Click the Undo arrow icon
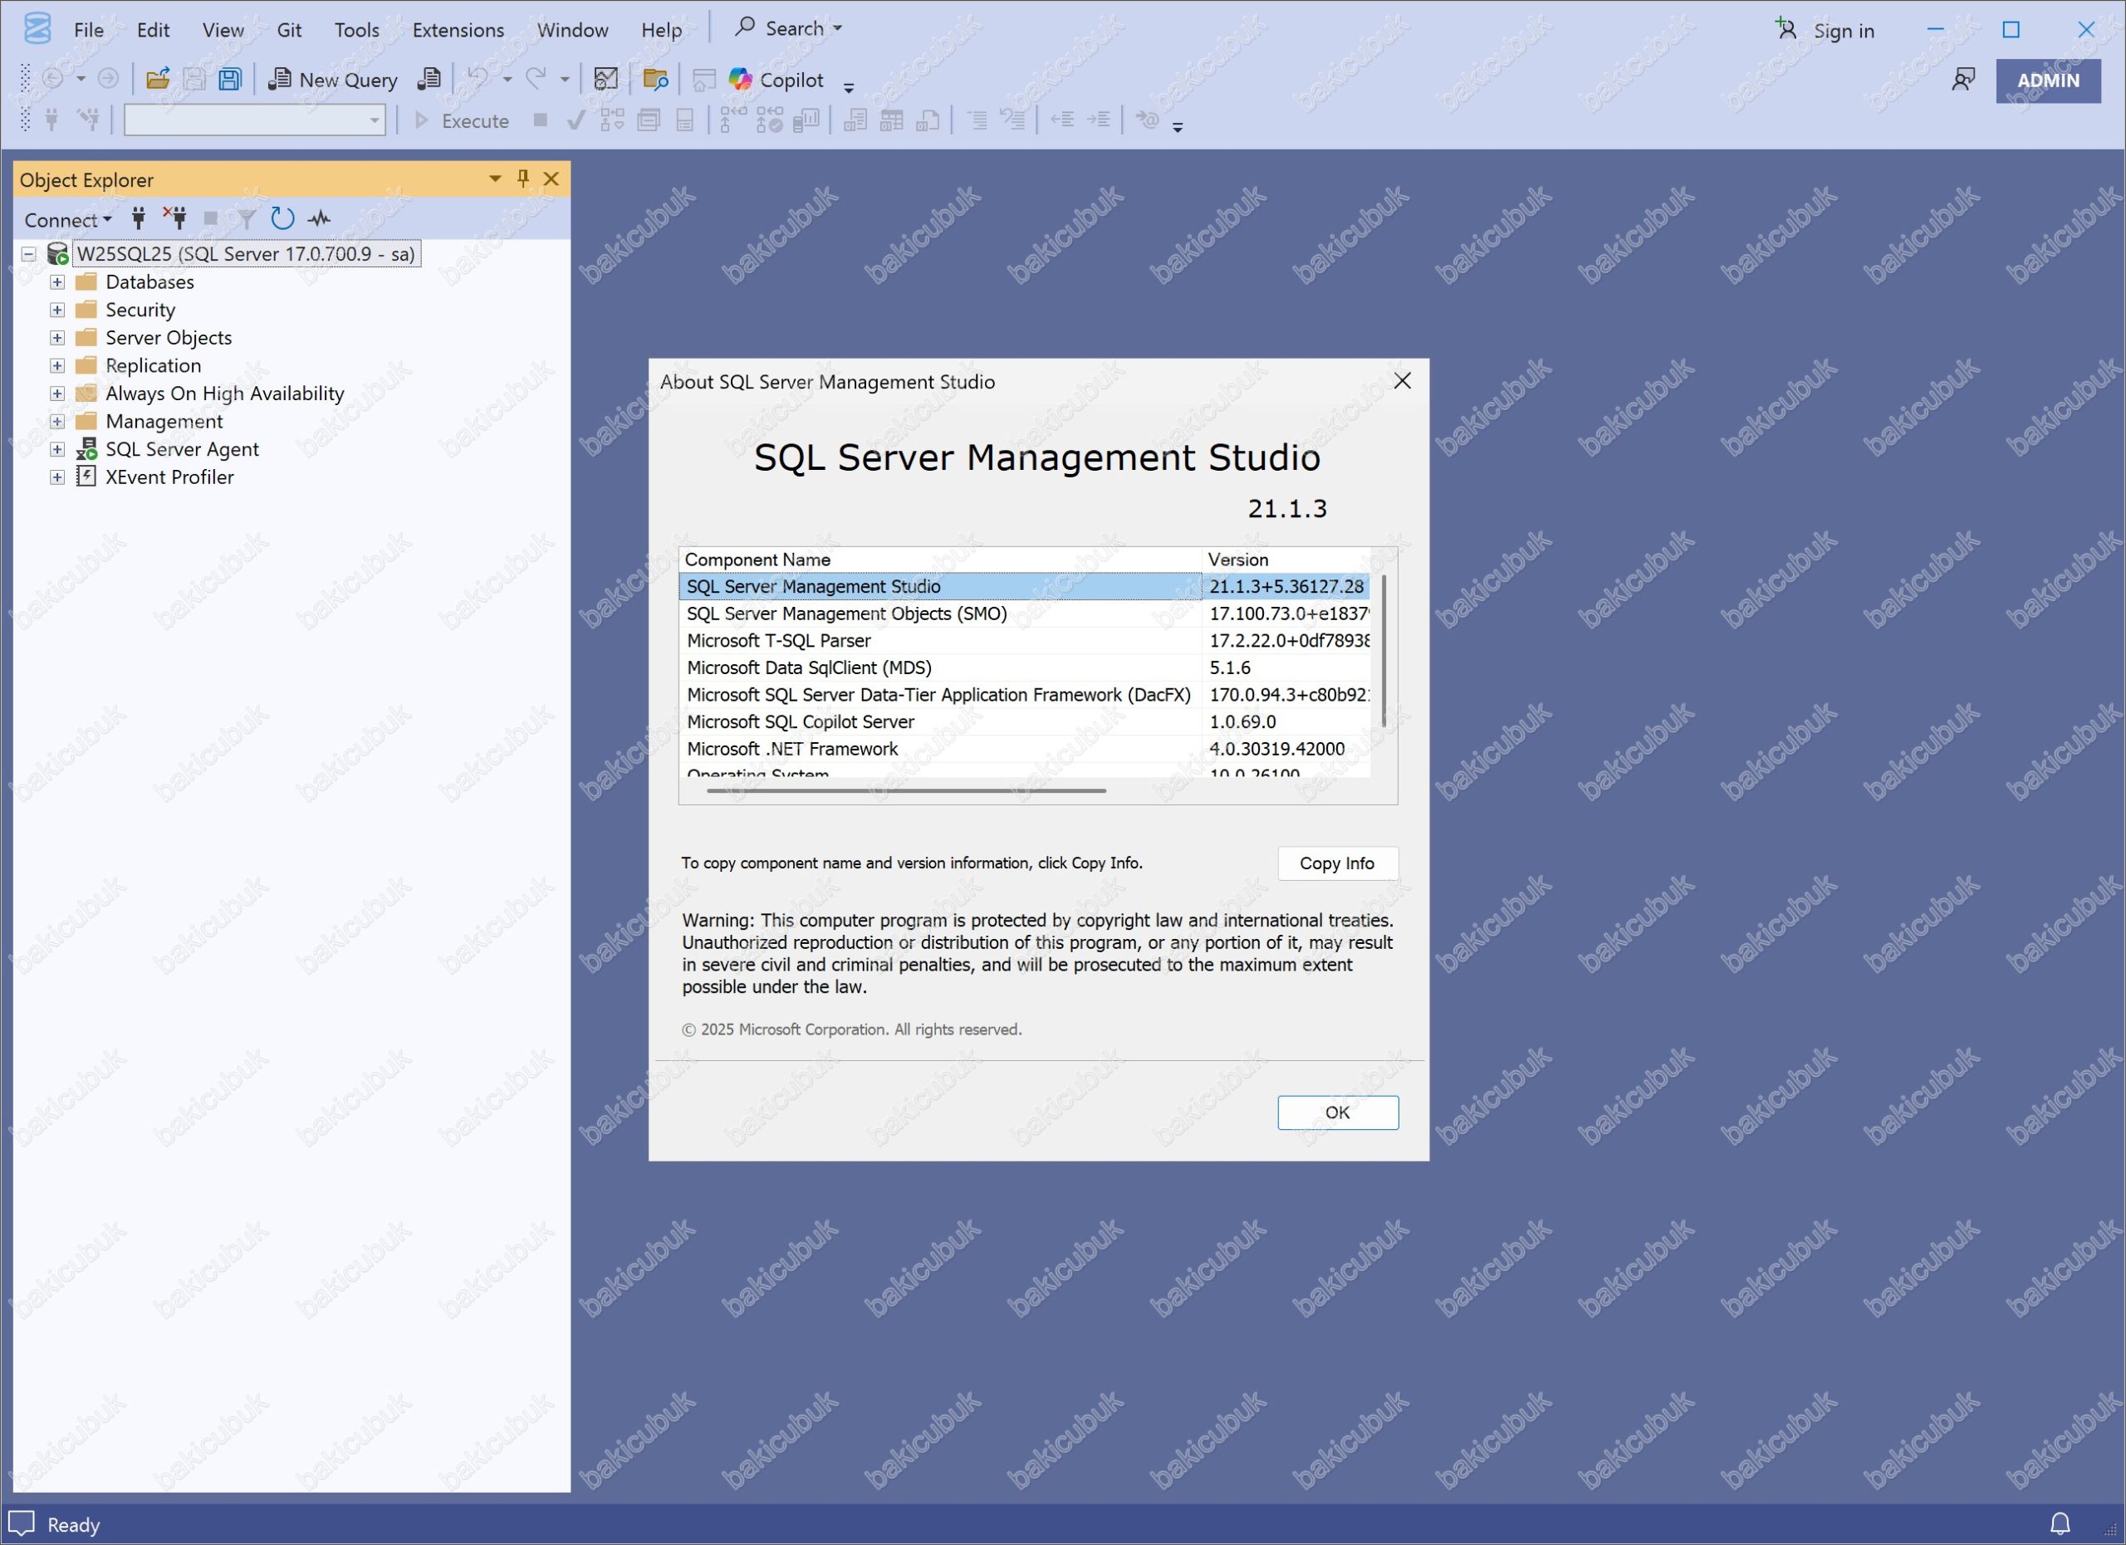Image resolution: width=2126 pixels, height=1545 pixels. coord(478,80)
